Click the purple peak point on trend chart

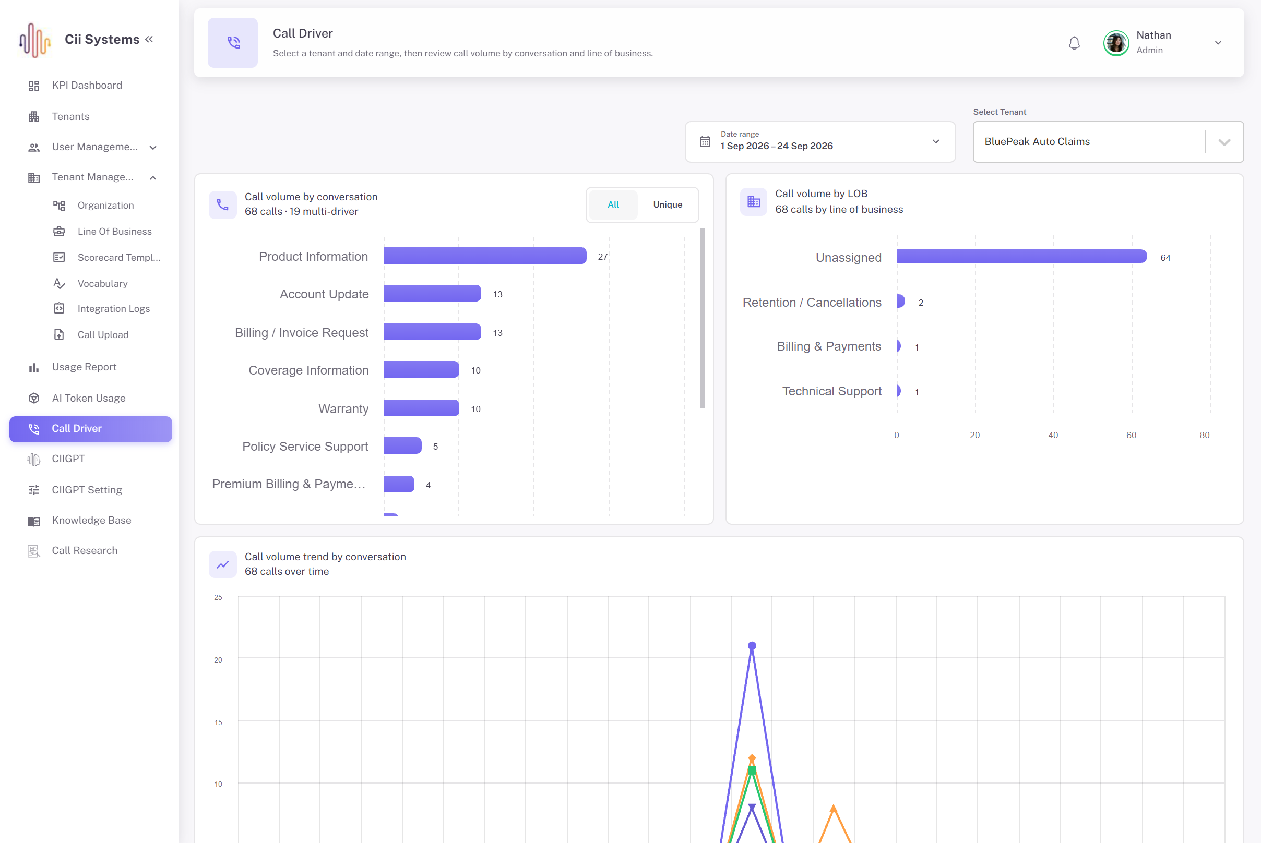[752, 646]
